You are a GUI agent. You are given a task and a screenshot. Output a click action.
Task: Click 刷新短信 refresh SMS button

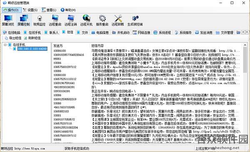click(32, 38)
